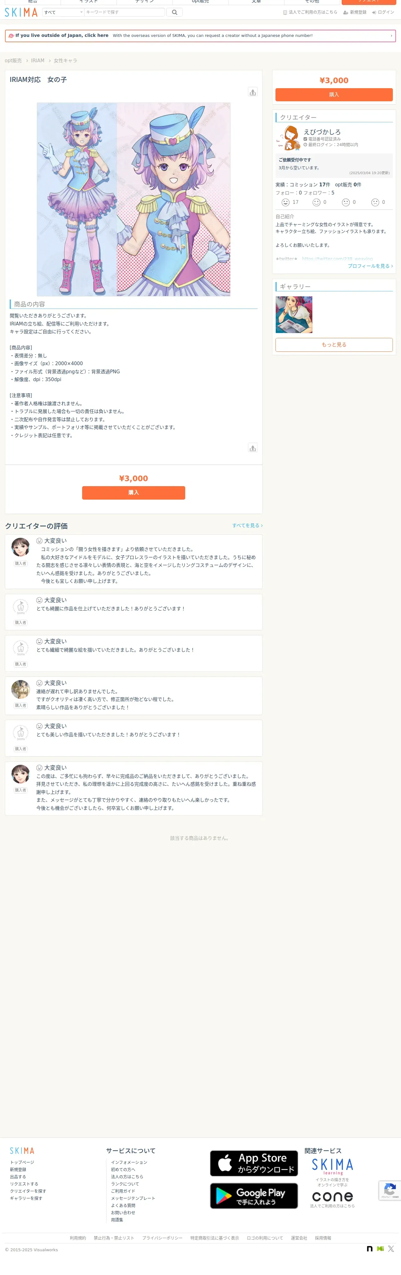Click reviewer avatar on the 連絡が遅れて review
Screen dimensions: 401x1275
20,689
